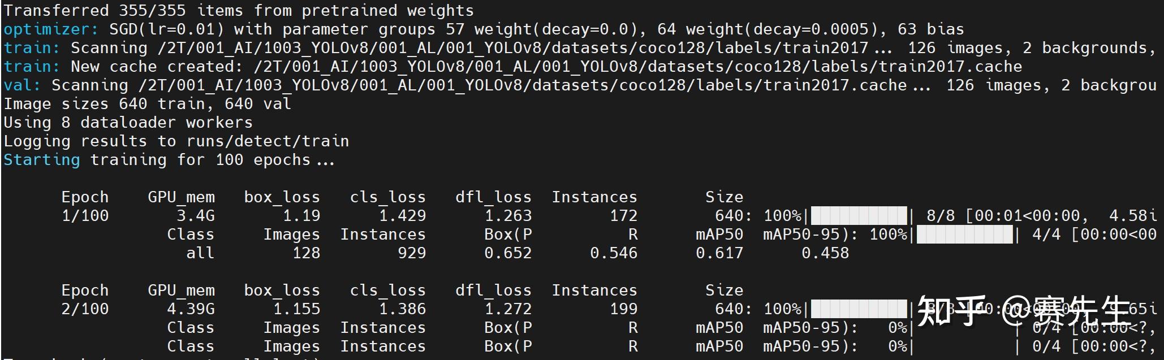Click epoch 1 validation progress bar
This screenshot has height=360, width=1164.
coord(964,235)
